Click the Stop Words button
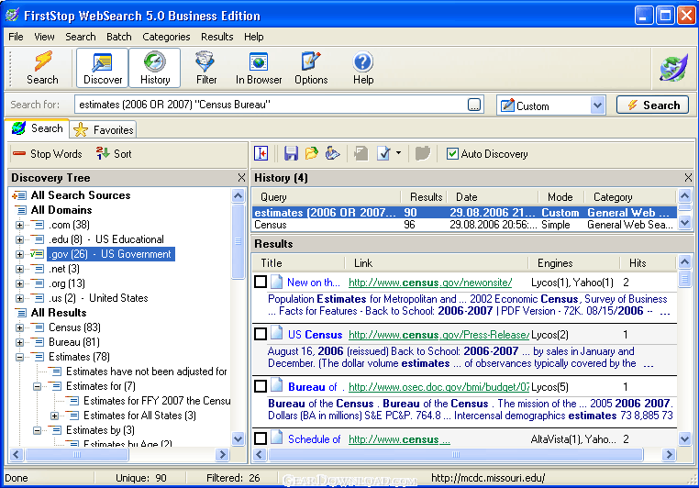This screenshot has width=699, height=488. (x=48, y=154)
